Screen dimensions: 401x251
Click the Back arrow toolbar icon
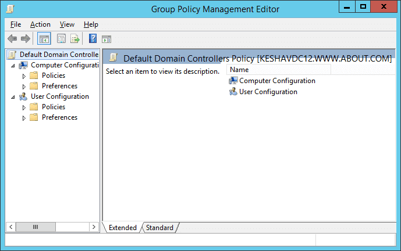tap(12, 39)
